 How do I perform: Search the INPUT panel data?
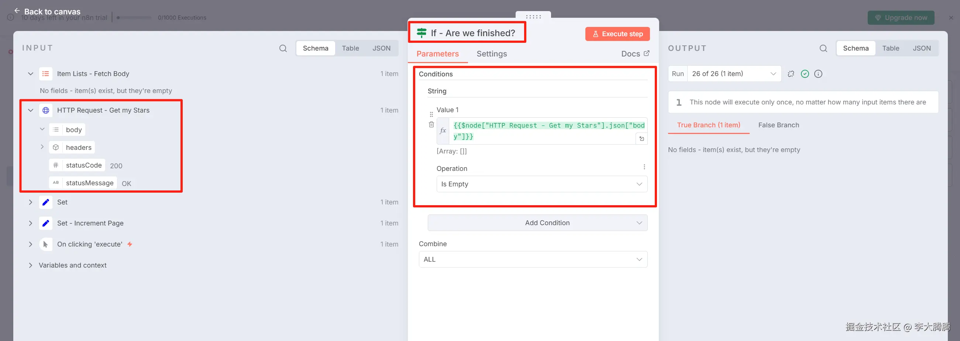[x=283, y=48]
